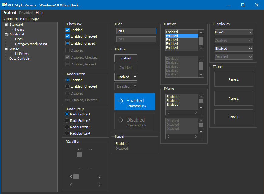Click the left arrow of the enabled horizontal TScrollBar
264x194 pixels.
coord(71,176)
